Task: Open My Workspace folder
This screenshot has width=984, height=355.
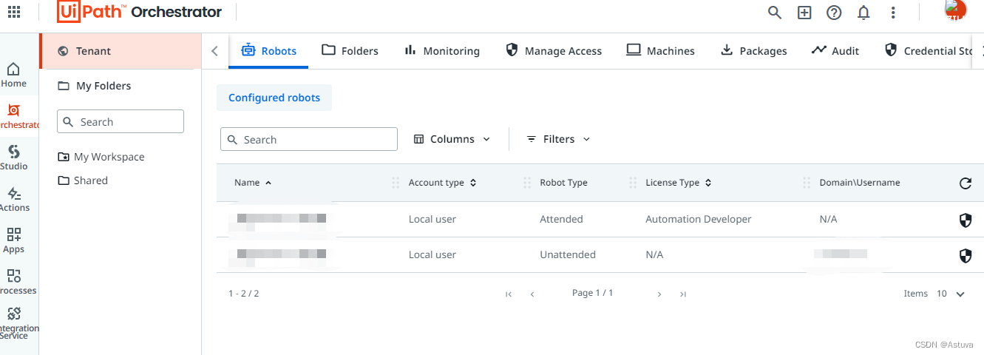Action: 101,157
